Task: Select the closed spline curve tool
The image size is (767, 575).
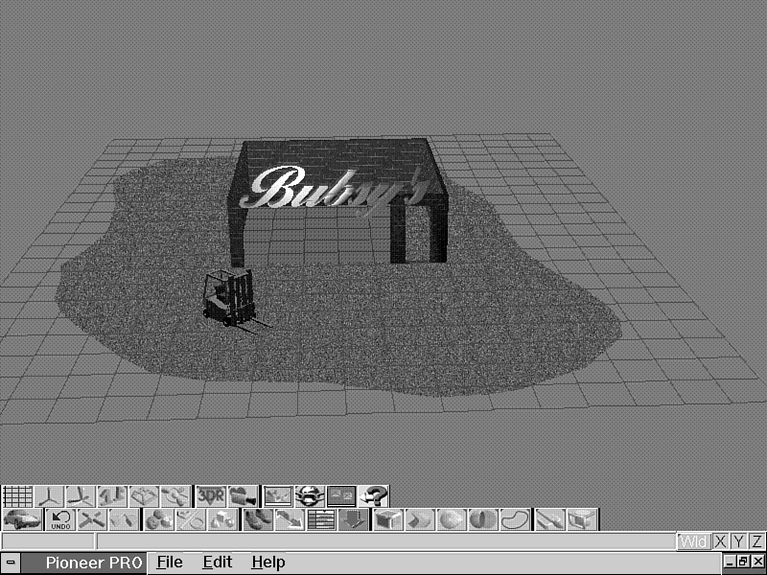Action: pyautogui.click(x=516, y=520)
